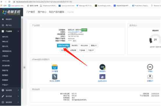Click the outlined circle shortcut icon
Screen dimensions: 161x106
150,67
